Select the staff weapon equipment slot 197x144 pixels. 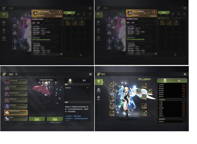pos(144,106)
